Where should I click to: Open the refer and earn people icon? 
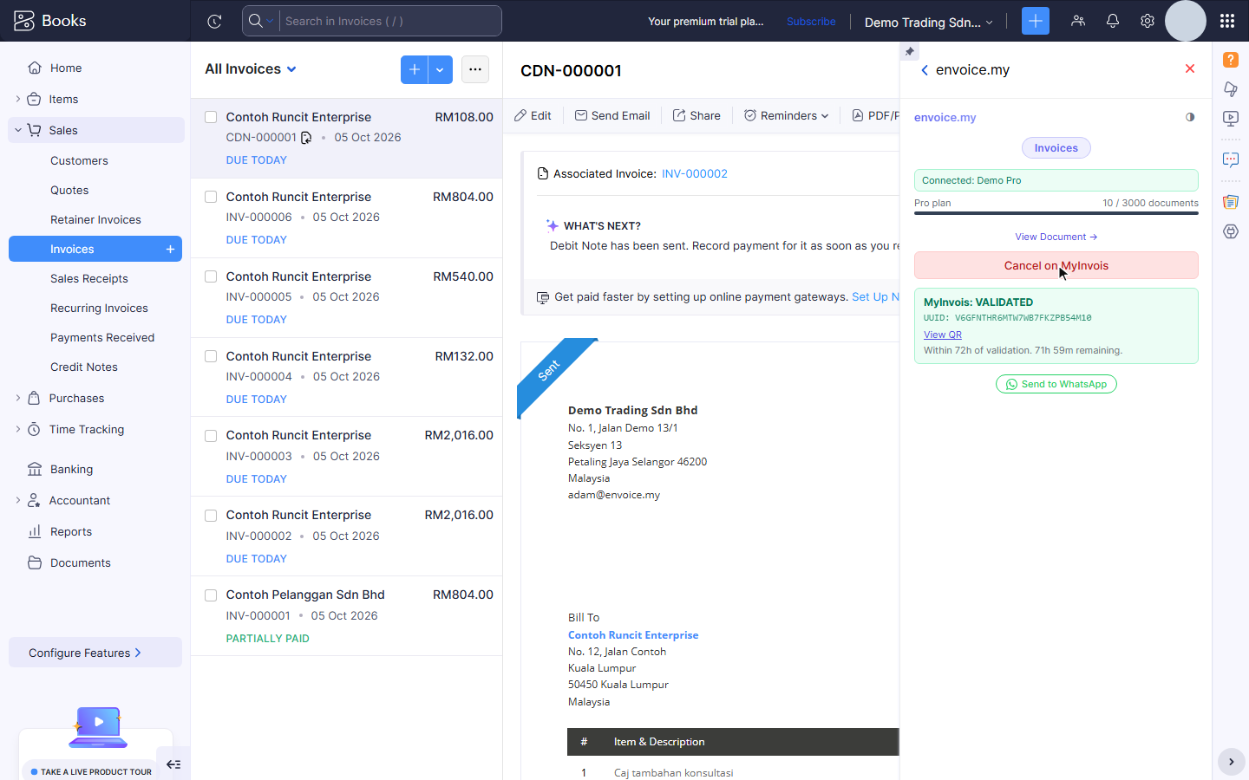tap(1078, 21)
